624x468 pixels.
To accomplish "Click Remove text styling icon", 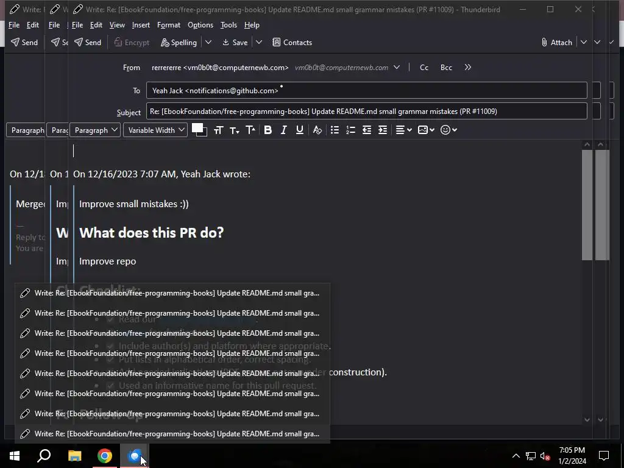I will pos(317,130).
